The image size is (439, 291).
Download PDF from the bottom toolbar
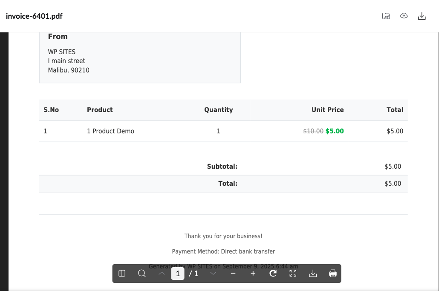point(313,274)
